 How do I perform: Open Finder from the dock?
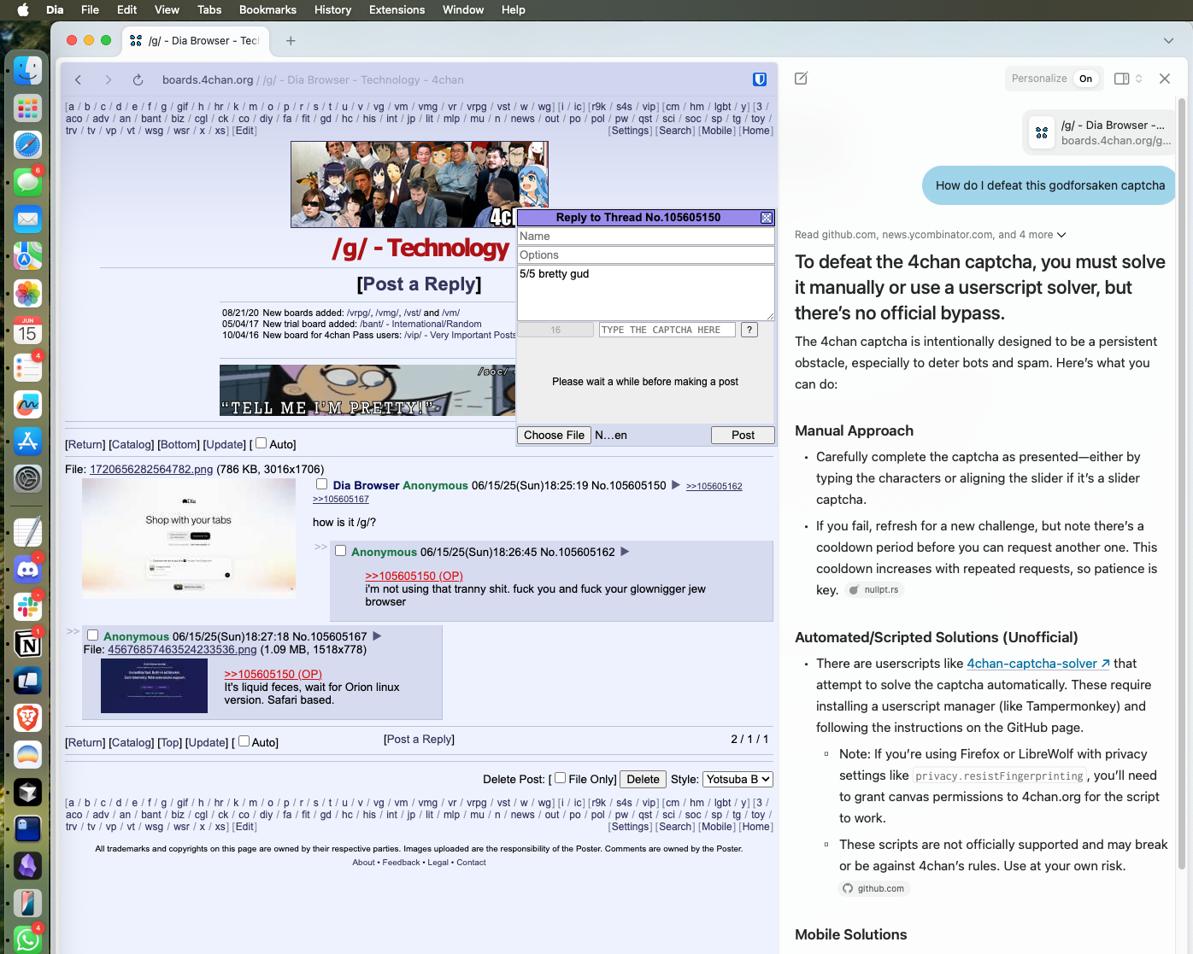tap(27, 70)
